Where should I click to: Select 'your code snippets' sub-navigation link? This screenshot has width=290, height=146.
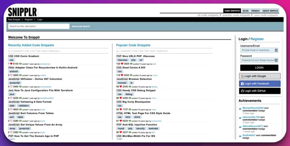[x=266, y=15]
